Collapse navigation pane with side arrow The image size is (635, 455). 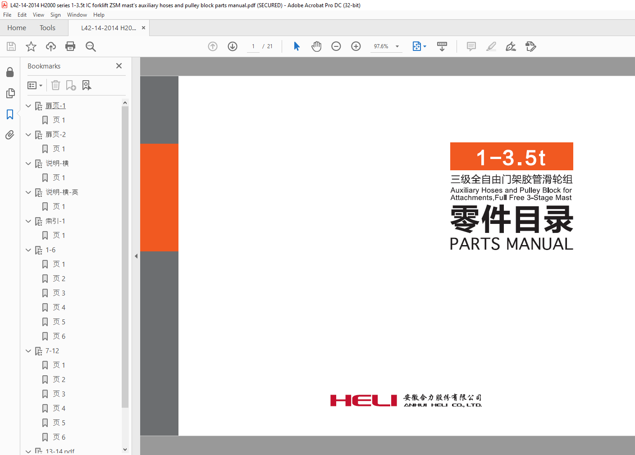point(136,256)
